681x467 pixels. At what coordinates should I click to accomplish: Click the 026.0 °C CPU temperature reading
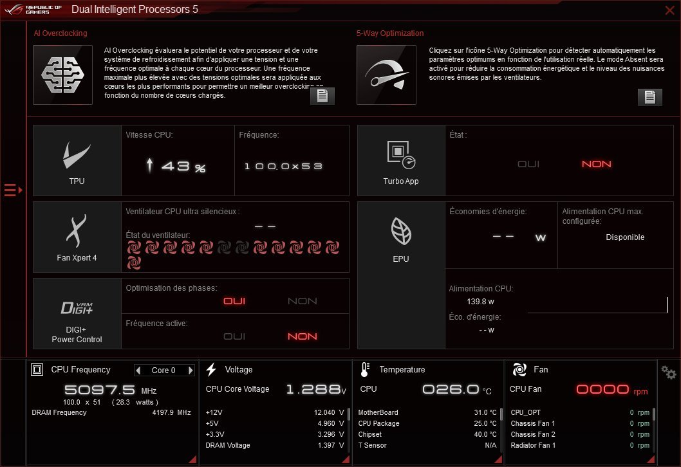pyautogui.click(x=457, y=389)
